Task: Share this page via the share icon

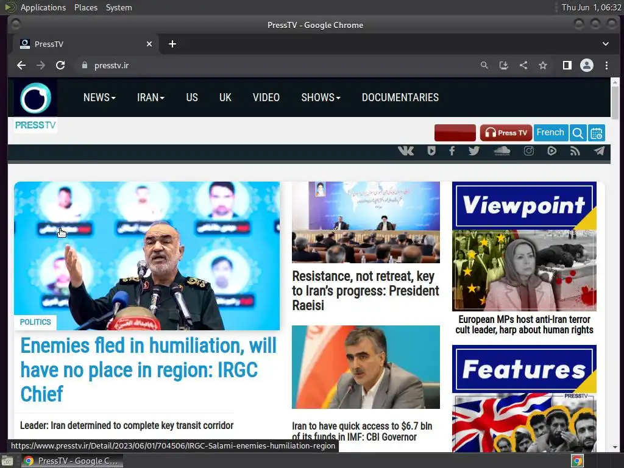Action: (523, 65)
